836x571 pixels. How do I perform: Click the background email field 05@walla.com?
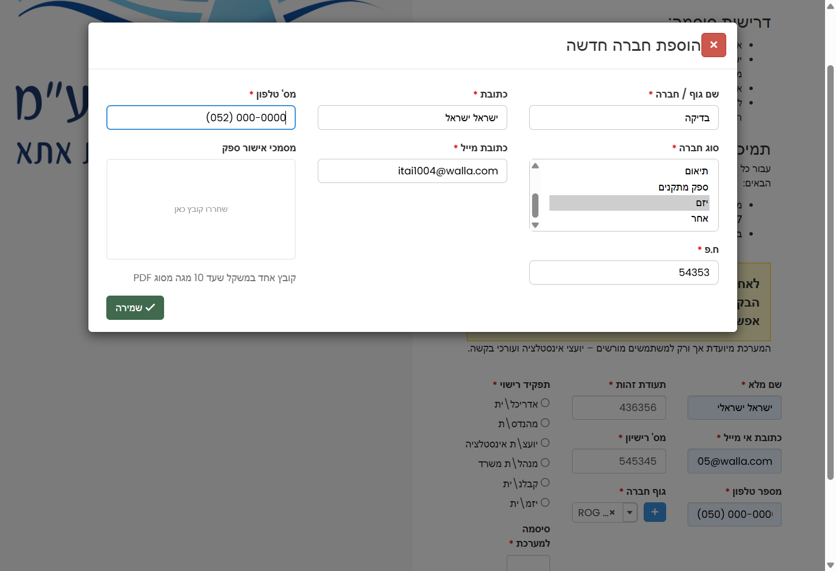(x=734, y=461)
